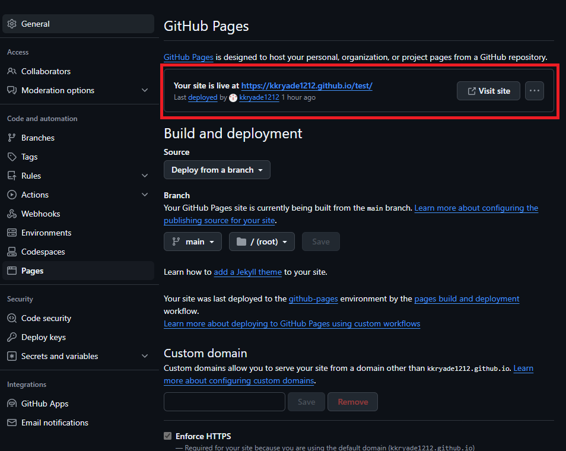Click the Webhooks icon
Image resolution: width=566 pixels, height=451 pixels.
pyautogui.click(x=12, y=214)
